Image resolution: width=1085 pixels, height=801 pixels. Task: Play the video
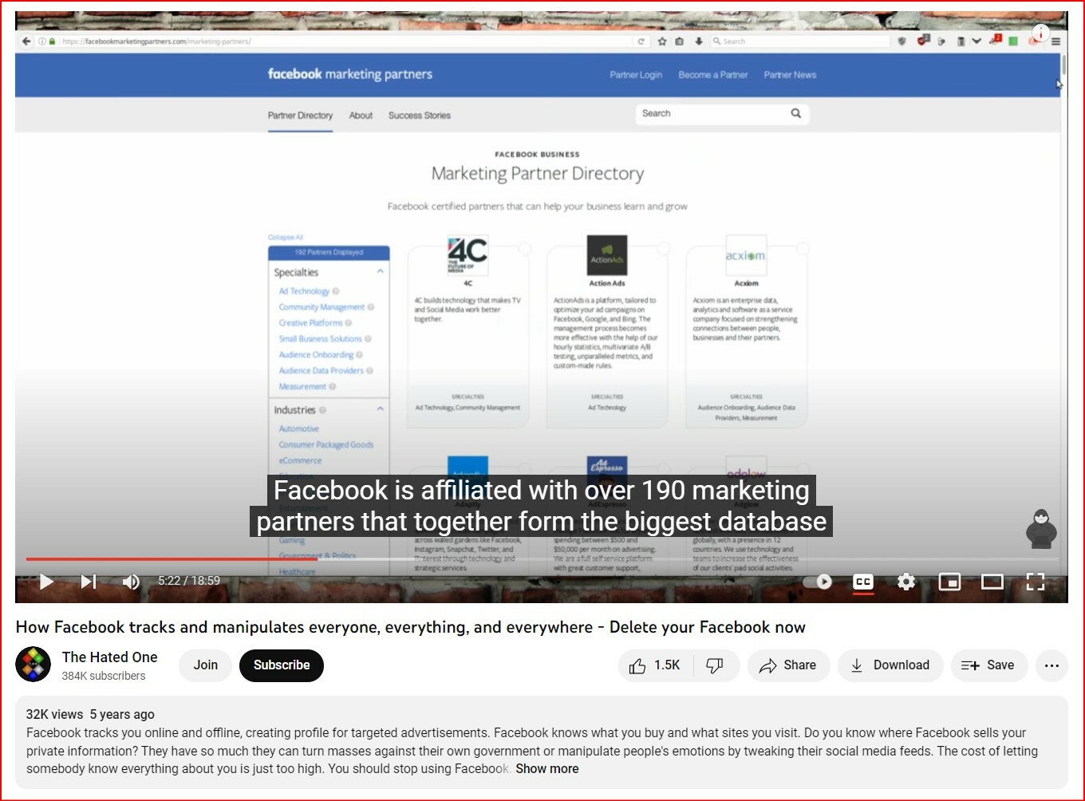[x=47, y=582]
